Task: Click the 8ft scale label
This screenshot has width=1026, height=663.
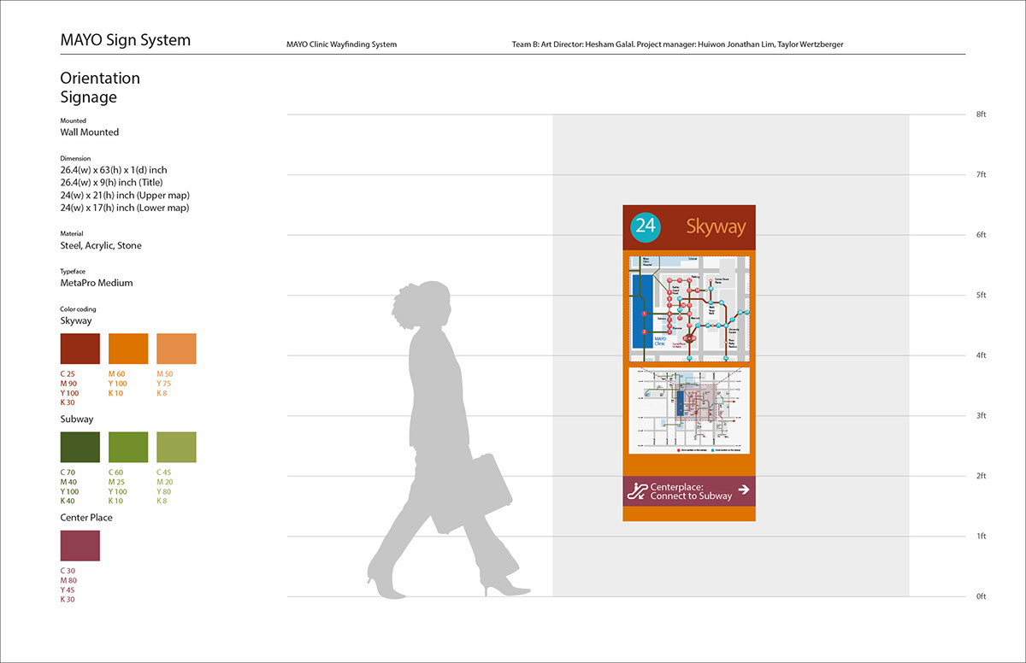Action: pyautogui.click(x=982, y=114)
